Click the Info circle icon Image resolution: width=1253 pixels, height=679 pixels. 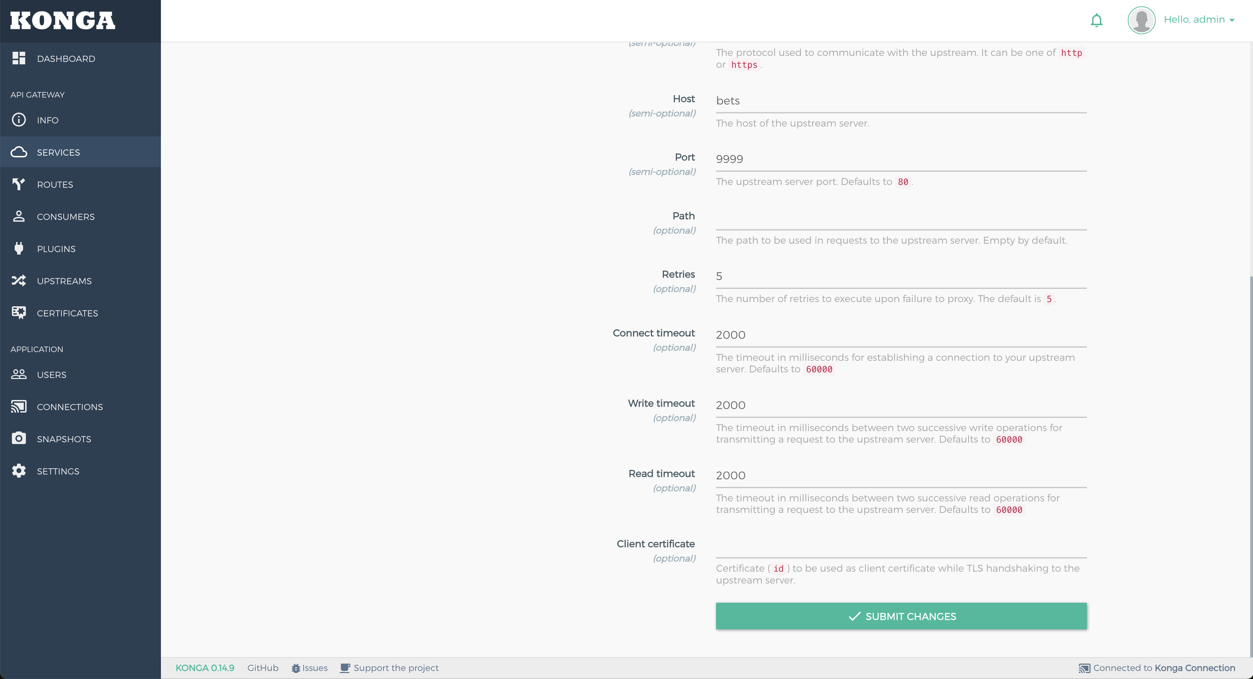(19, 120)
